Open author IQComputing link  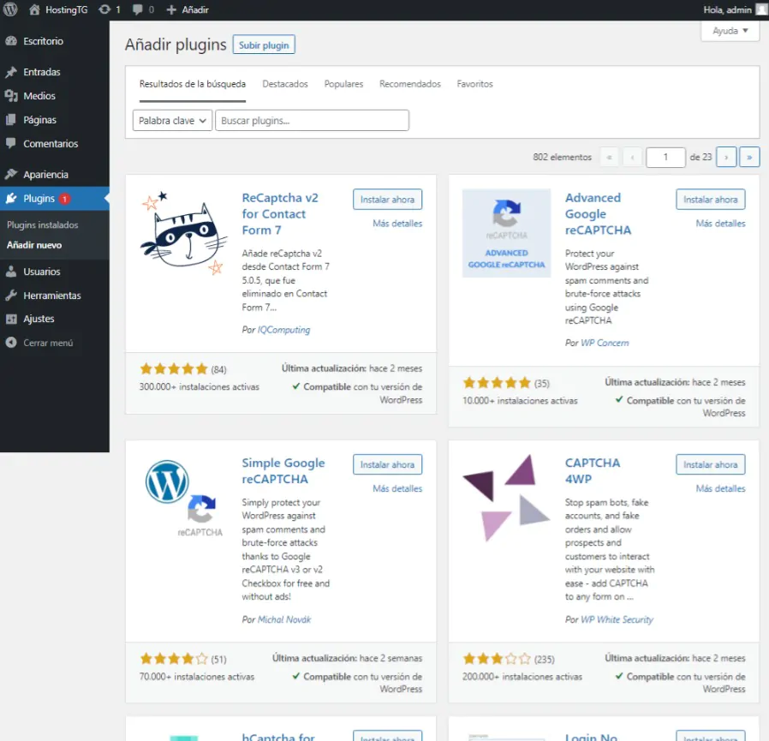pos(284,331)
